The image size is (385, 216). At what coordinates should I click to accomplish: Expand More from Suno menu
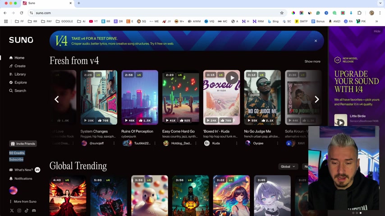tap(23, 202)
